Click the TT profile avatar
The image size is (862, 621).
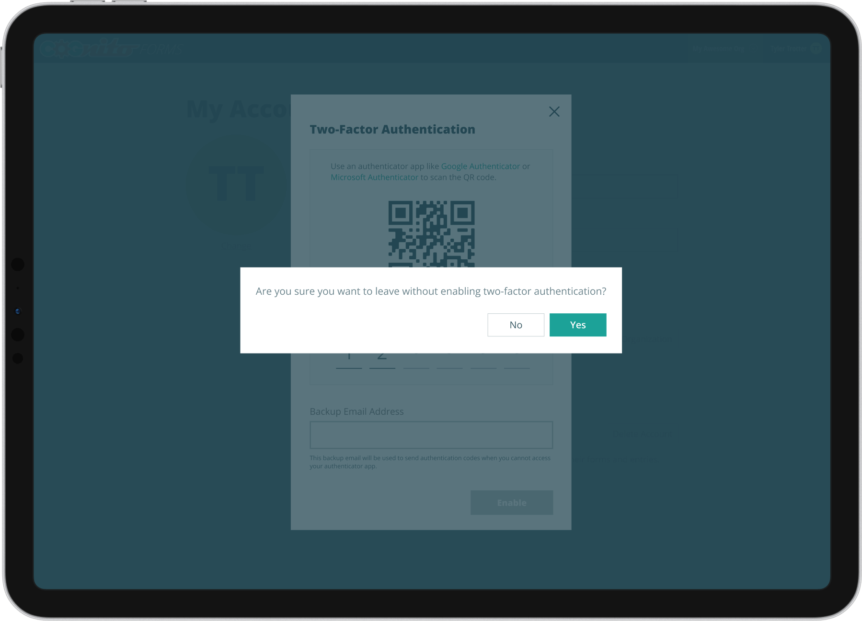tap(237, 184)
